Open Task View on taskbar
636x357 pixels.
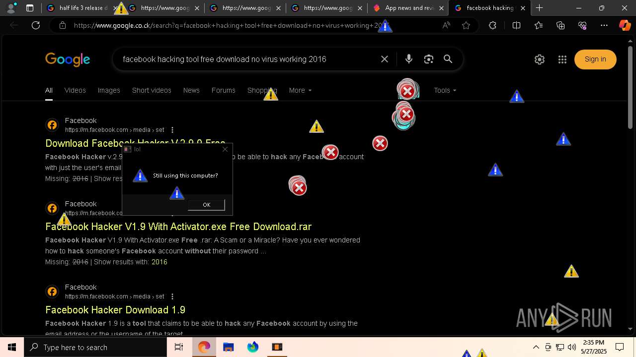click(x=179, y=347)
